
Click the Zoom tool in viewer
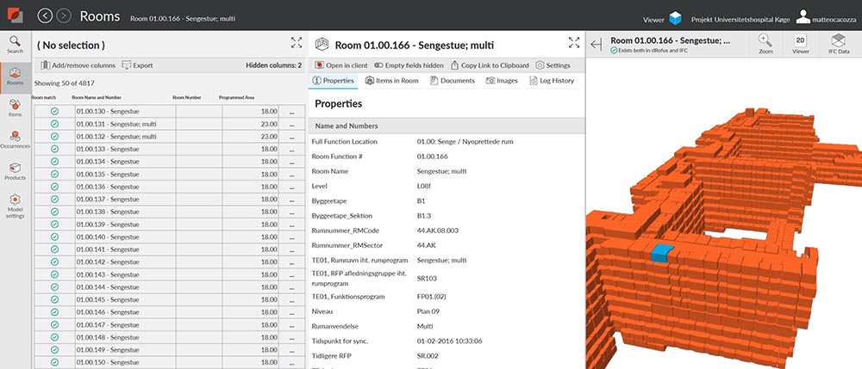(x=765, y=44)
